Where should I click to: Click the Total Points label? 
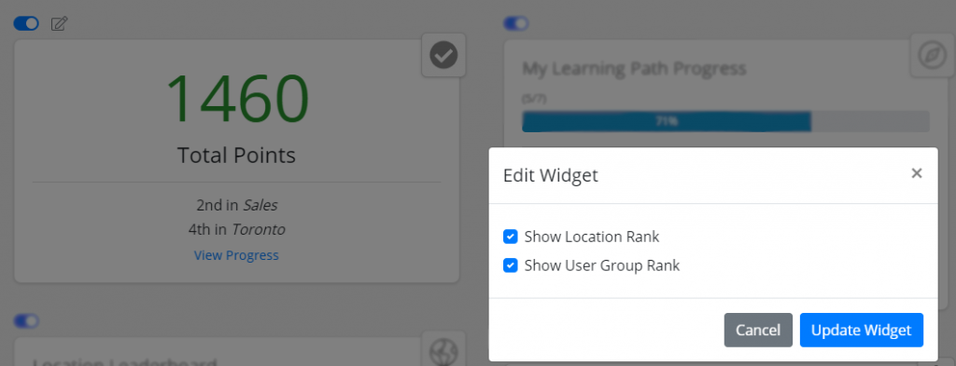click(236, 155)
